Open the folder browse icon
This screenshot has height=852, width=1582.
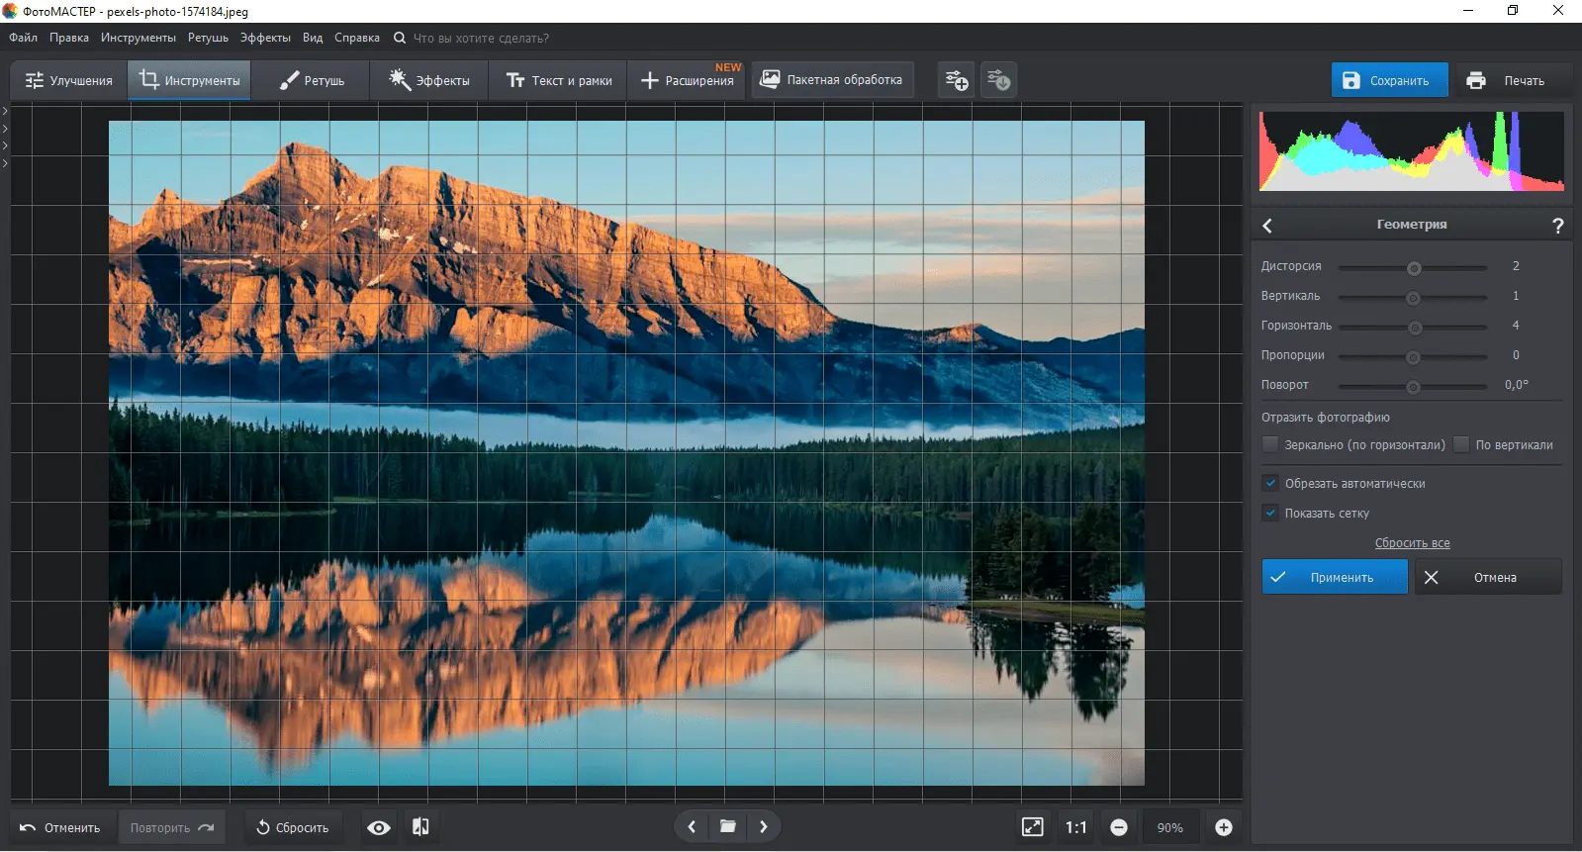(x=727, y=827)
